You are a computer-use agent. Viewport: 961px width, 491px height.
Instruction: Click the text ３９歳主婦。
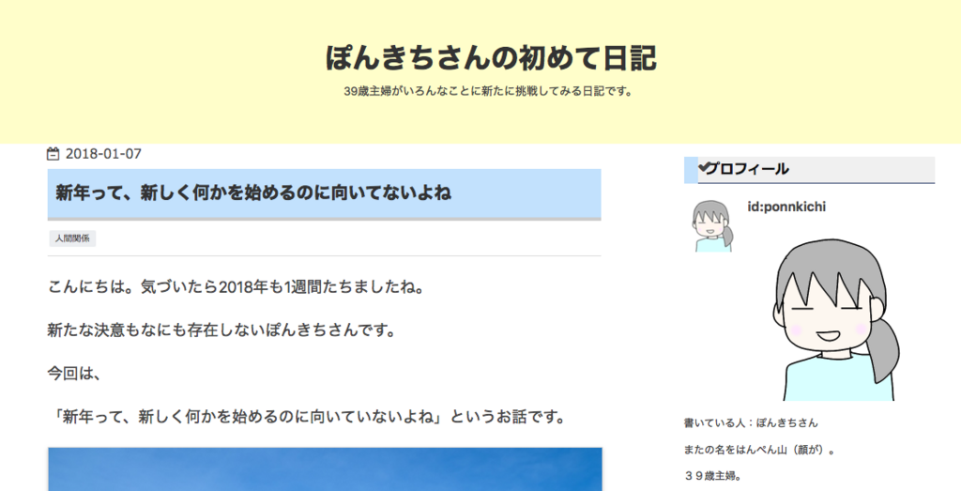[713, 476]
